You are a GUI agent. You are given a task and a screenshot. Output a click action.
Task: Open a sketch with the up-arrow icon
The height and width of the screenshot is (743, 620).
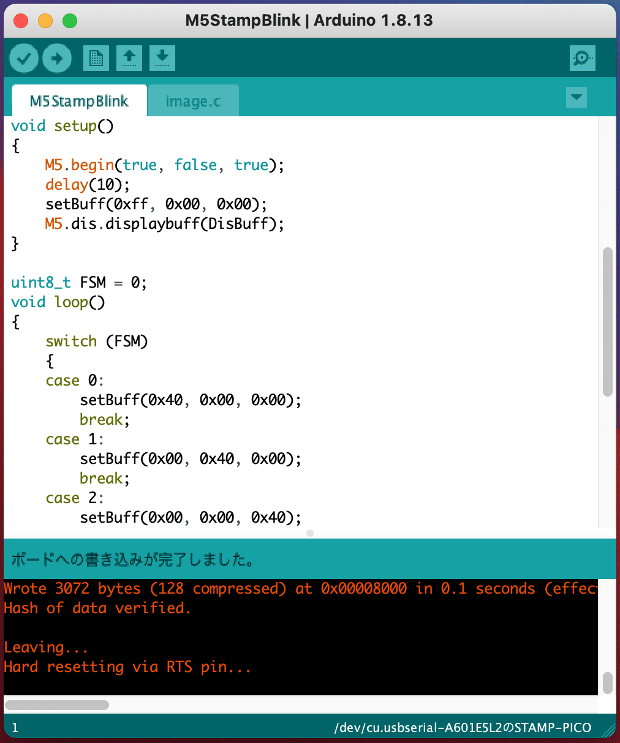pyautogui.click(x=129, y=59)
